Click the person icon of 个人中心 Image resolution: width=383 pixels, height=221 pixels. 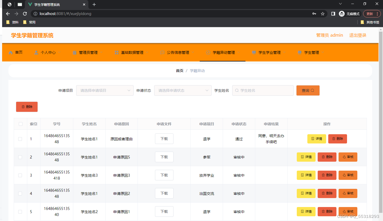[x=36, y=52]
